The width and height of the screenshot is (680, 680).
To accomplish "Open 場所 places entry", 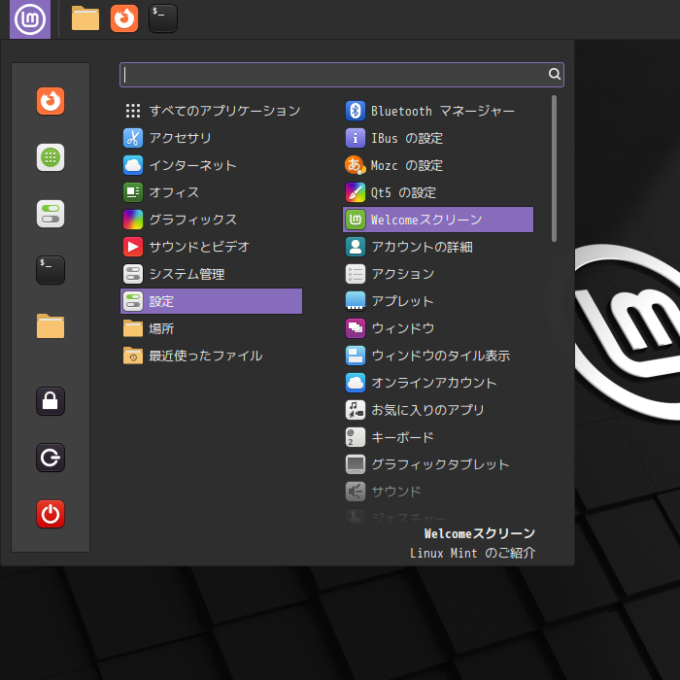I will tap(211, 328).
